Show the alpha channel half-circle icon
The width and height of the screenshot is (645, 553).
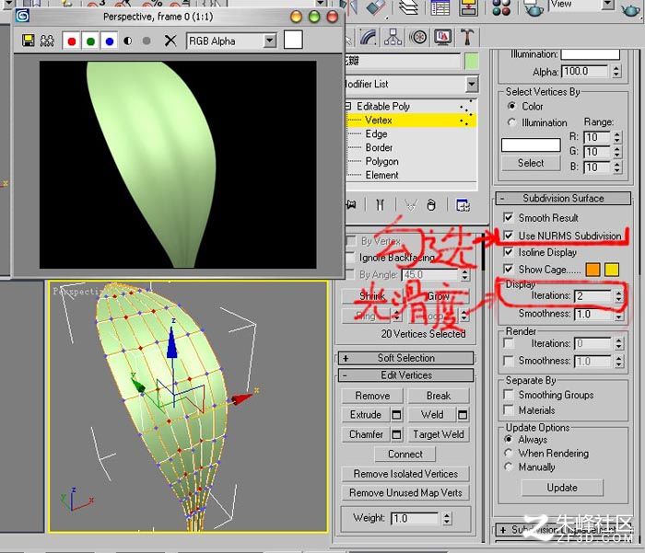[x=128, y=40]
